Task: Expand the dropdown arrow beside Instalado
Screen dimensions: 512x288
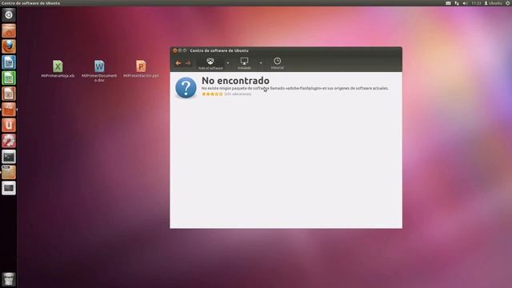Action: click(261, 63)
